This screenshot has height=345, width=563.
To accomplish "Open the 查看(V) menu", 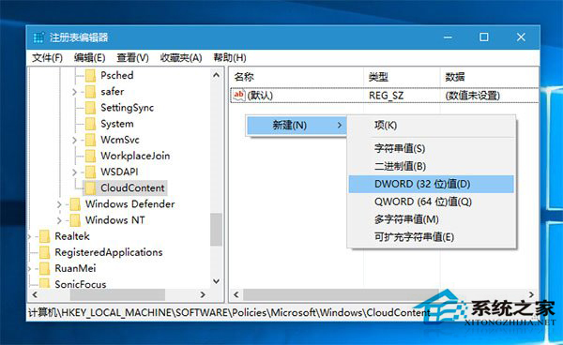I will click(132, 58).
